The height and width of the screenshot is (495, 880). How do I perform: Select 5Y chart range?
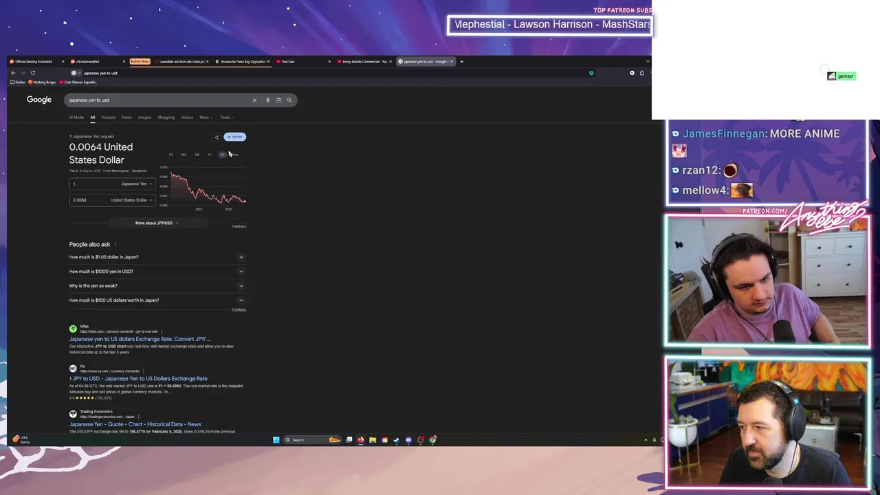point(222,155)
